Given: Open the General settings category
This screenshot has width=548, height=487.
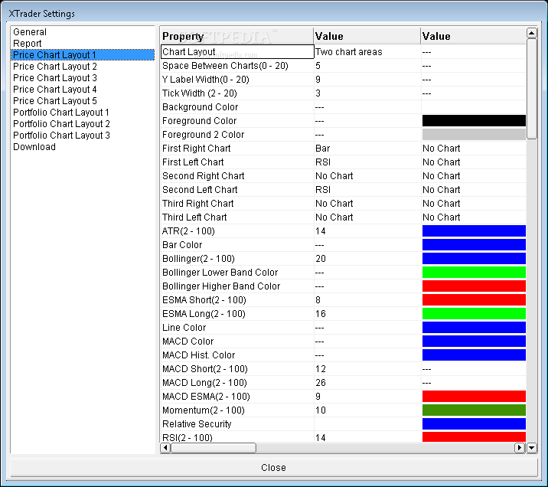Looking at the screenshot, I should coord(30,32).
